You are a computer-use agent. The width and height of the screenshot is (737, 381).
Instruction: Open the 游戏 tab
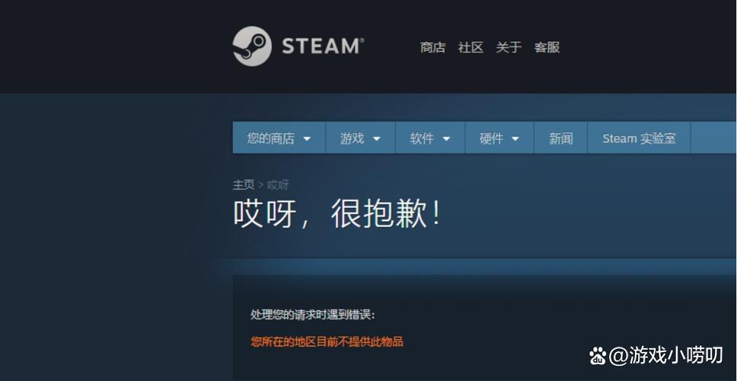coord(360,138)
